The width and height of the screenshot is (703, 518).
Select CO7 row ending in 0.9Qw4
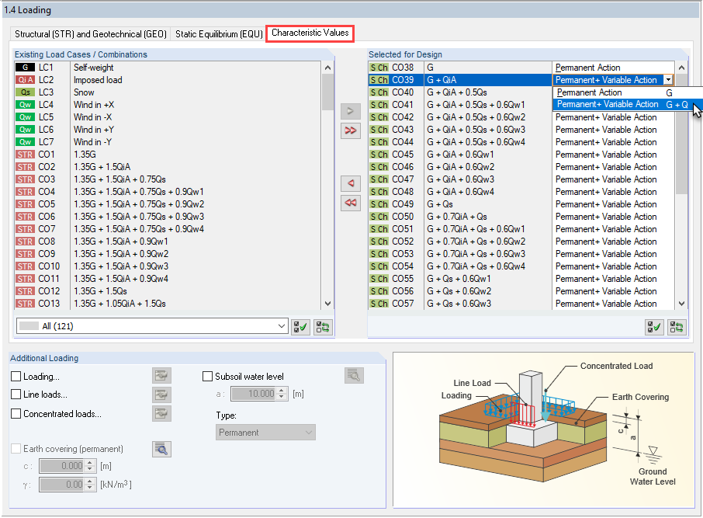tap(168, 229)
